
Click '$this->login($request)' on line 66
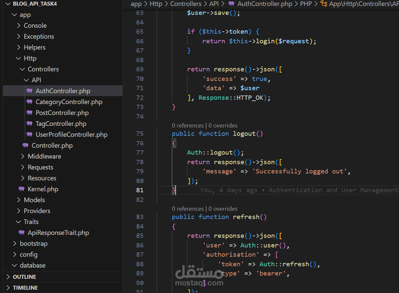click(x=271, y=41)
